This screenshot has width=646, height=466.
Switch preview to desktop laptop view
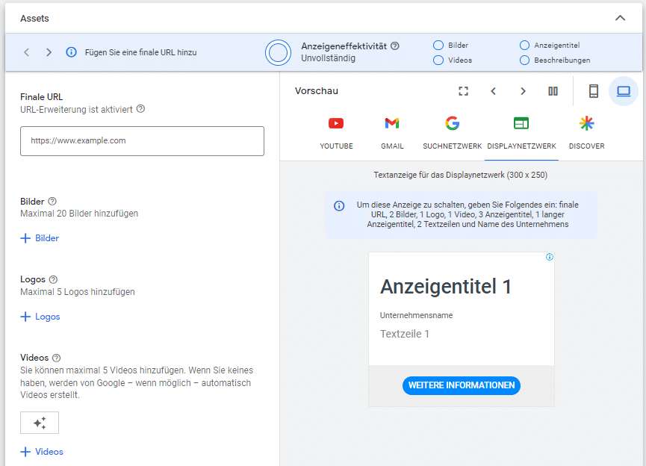(x=624, y=91)
